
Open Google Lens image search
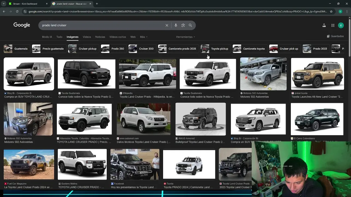pos(183,25)
